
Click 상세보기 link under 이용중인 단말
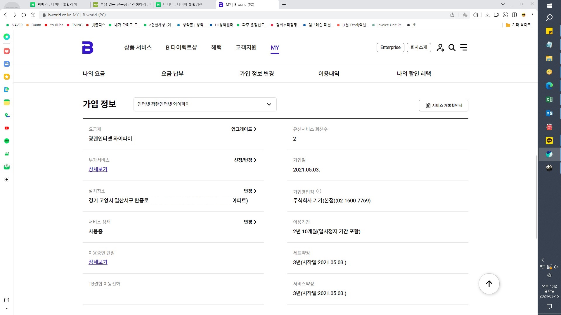[x=98, y=262]
